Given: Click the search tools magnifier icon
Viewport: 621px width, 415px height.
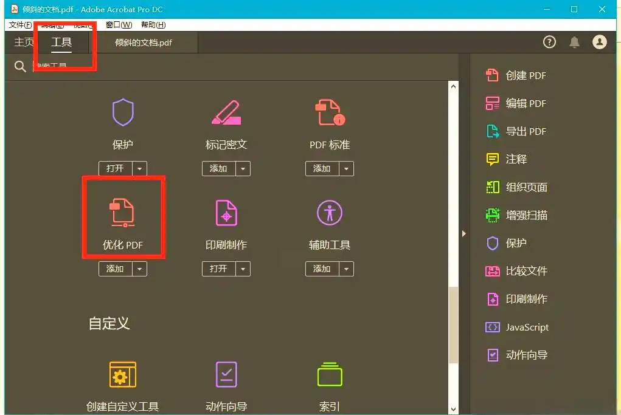Looking at the screenshot, I should (20, 66).
